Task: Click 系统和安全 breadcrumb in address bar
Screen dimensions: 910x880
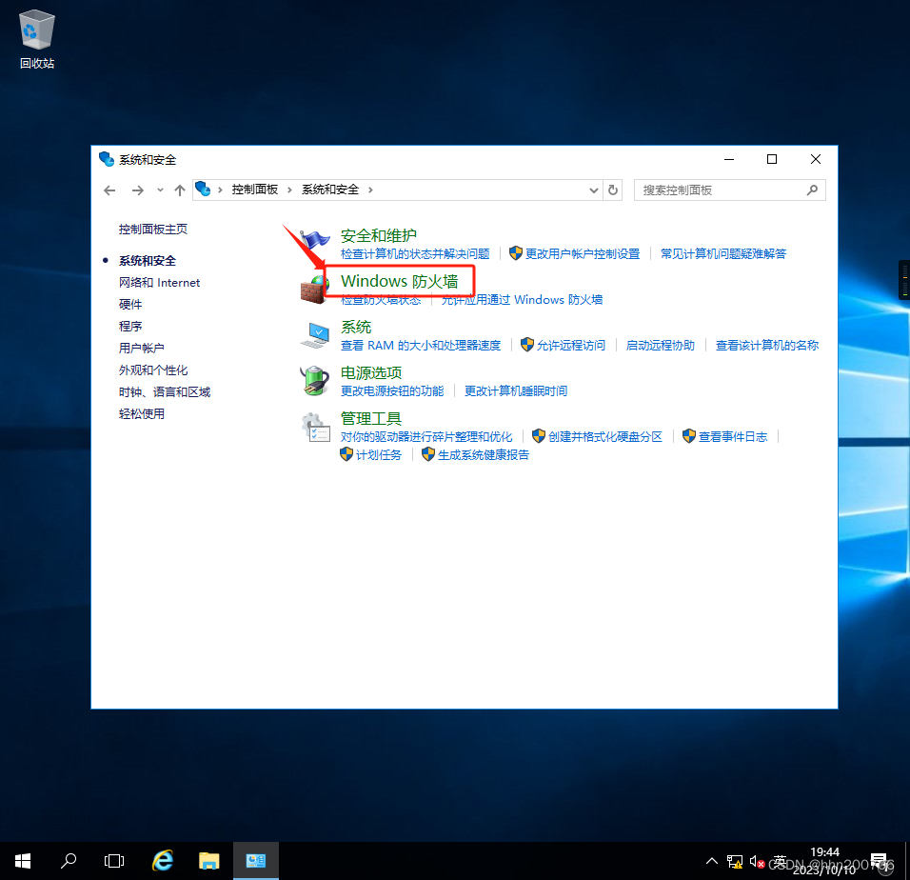Action: click(330, 190)
